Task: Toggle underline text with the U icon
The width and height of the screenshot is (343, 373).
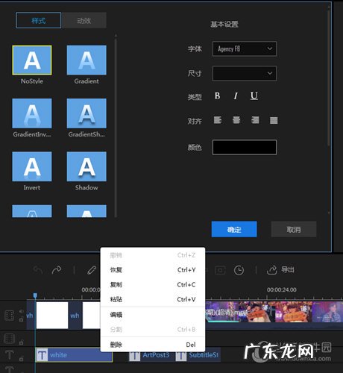Action: [x=254, y=95]
